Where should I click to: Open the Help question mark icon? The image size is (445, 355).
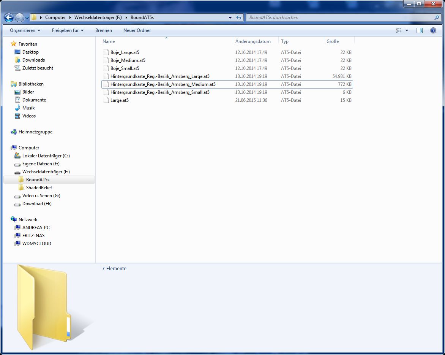[433, 30]
